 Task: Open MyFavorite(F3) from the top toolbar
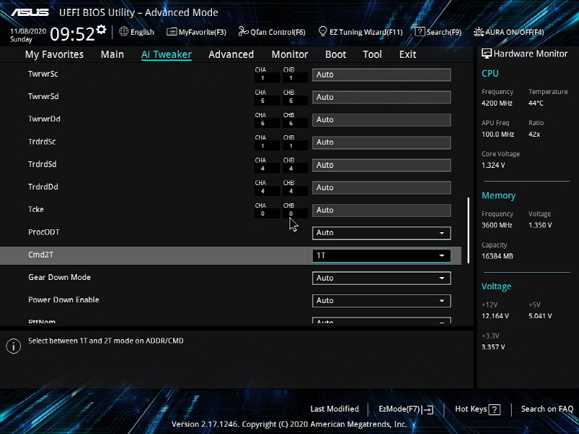196,32
